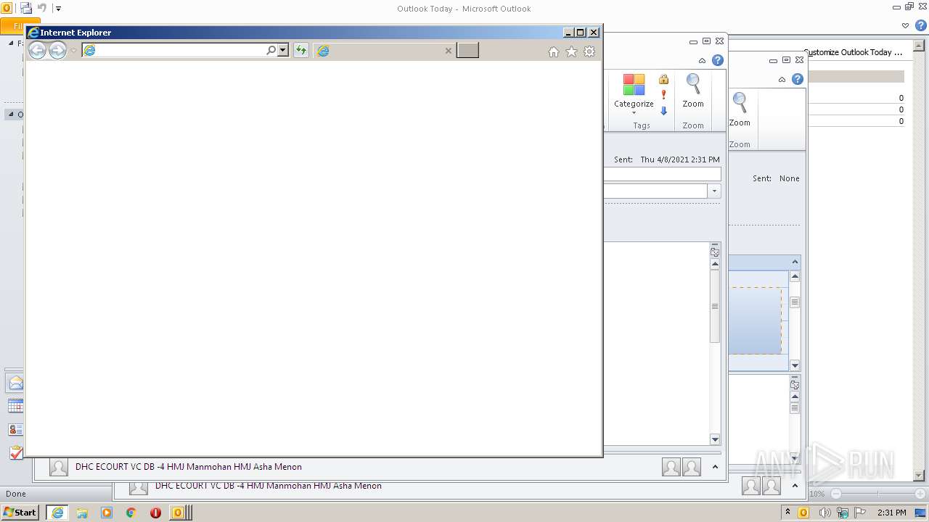Click the volume speaker tray icon
Screen dimensions: 929x522
tap(824, 513)
